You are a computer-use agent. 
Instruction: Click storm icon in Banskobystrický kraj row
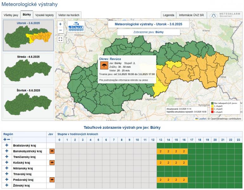[x=52, y=151]
